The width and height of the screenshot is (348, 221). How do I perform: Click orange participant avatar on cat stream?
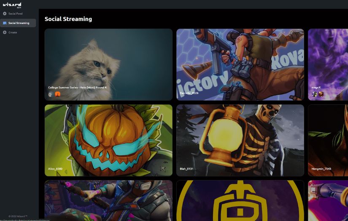click(57, 94)
